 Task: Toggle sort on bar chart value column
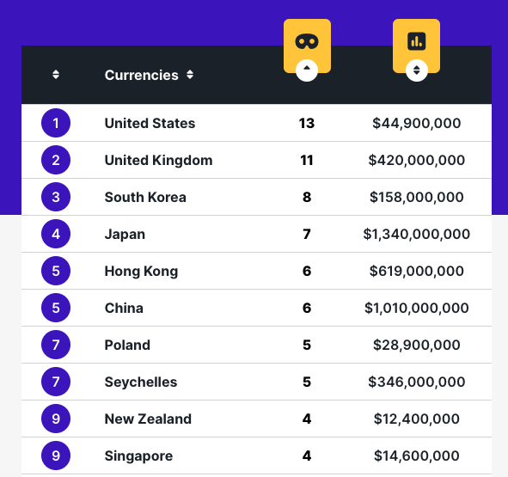(417, 70)
